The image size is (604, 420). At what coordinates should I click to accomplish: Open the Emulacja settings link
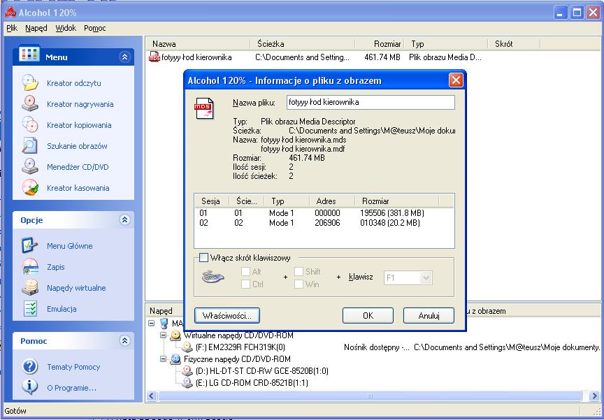[62, 309]
